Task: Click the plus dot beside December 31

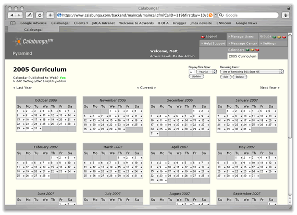Action: point(157,134)
